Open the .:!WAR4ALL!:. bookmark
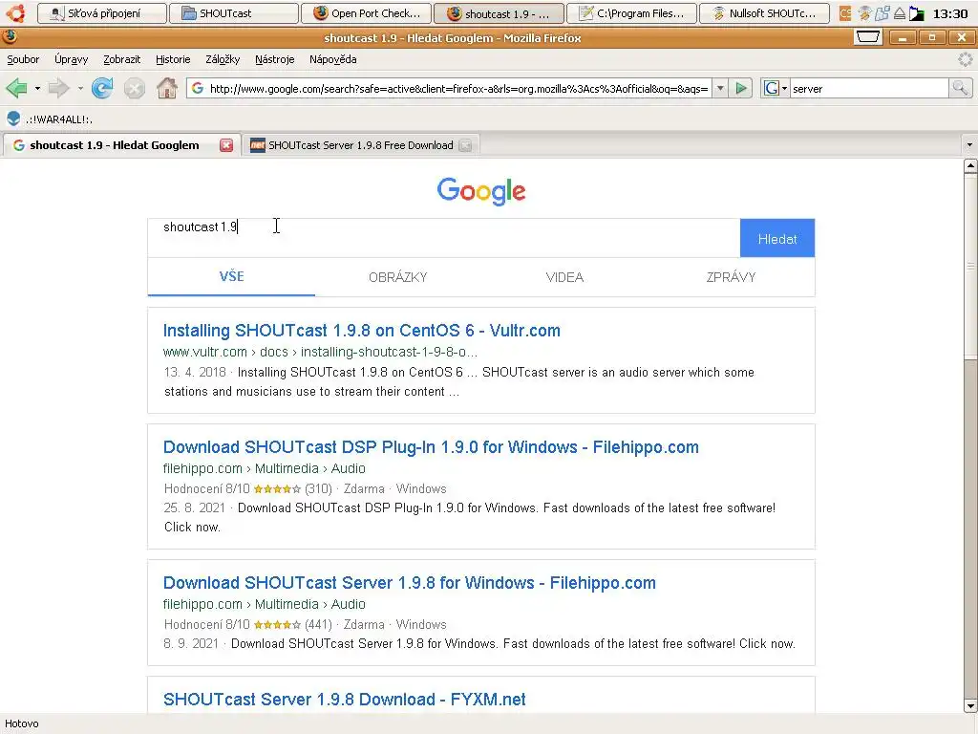The image size is (978, 734). 50,119
